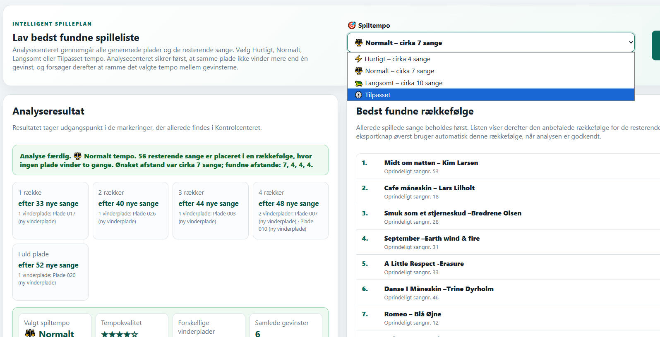Viewport: 660px width, 337px height.
Task: Click 'efter 40 nye sange' in the 2 rækker card
Action: point(128,203)
